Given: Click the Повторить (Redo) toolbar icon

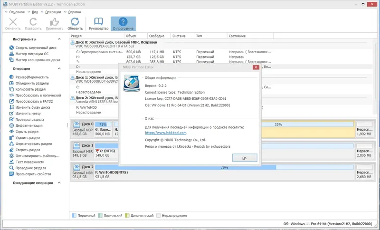Looking at the screenshot, I should tap(33, 22).
